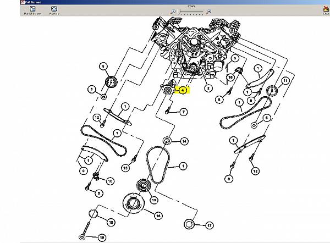Close the full screen diagram viewer
The height and width of the screenshot is (243, 330).
[326, 10]
